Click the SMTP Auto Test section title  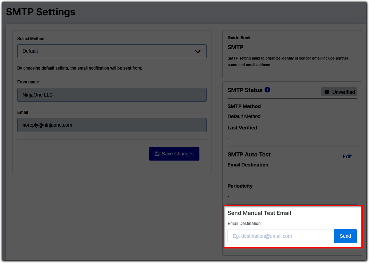(x=249, y=154)
